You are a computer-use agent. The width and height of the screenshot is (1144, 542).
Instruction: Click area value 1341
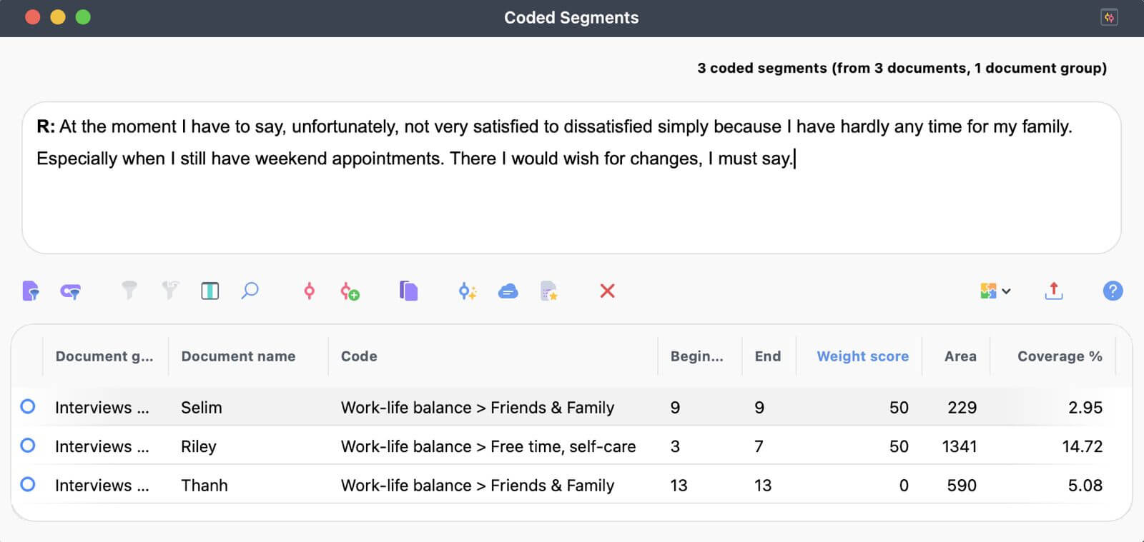point(960,446)
